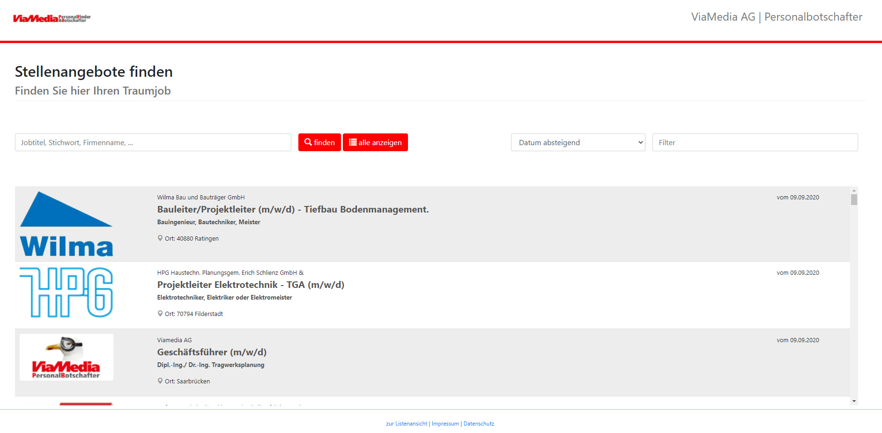Go to zur Listenansicht footer link
Viewport: 882px width, 433px height.
(x=406, y=424)
